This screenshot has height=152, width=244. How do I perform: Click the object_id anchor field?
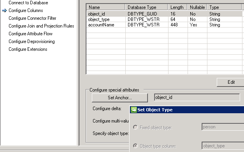[197, 97]
